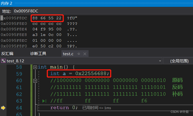Click line number 59 in the gutter
This screenshot has width=193, height=116.
coord(19,74)
